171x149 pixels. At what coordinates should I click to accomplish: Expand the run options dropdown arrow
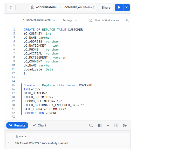(x=127, y=8)
